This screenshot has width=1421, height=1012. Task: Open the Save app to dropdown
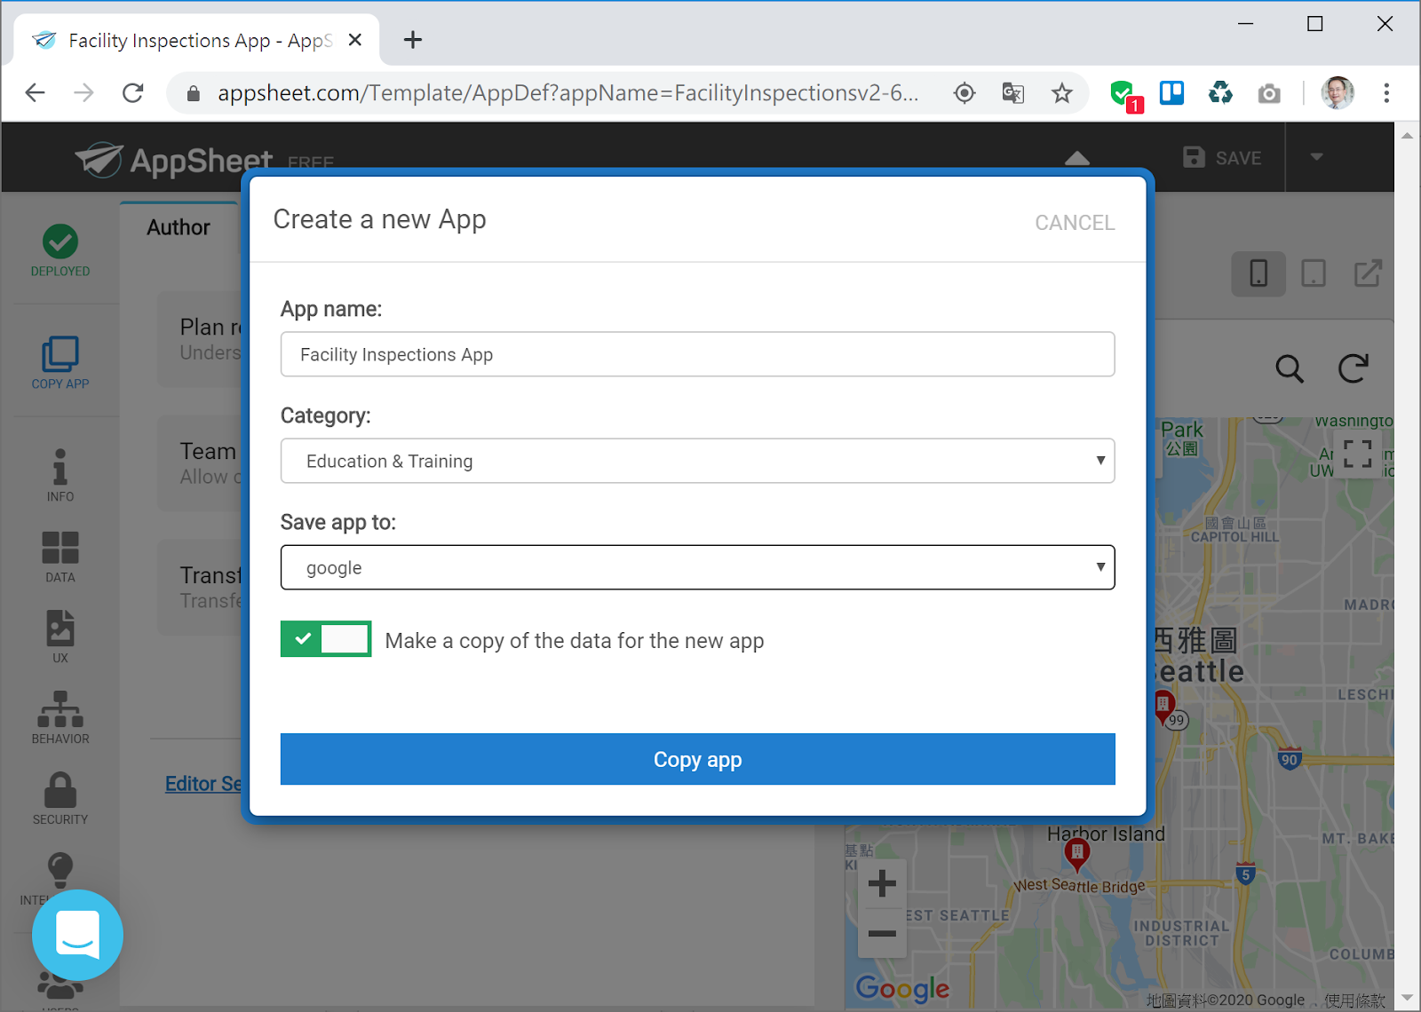(x=697, y=567)
